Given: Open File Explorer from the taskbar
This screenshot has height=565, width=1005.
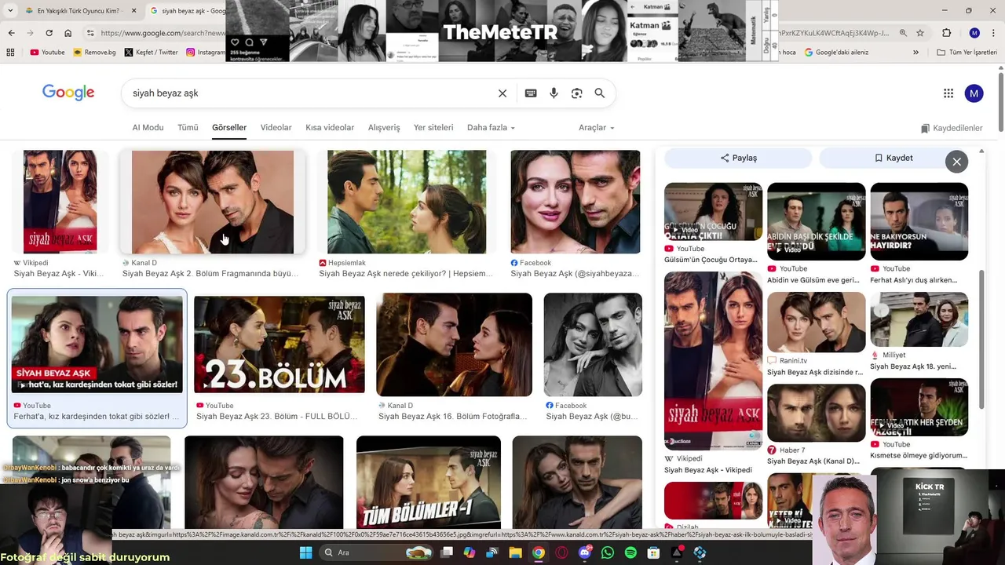Looking at the screenshot, I should (515, 552).
